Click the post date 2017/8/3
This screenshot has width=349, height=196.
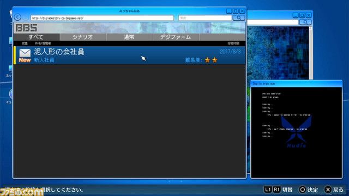(230, 52)
